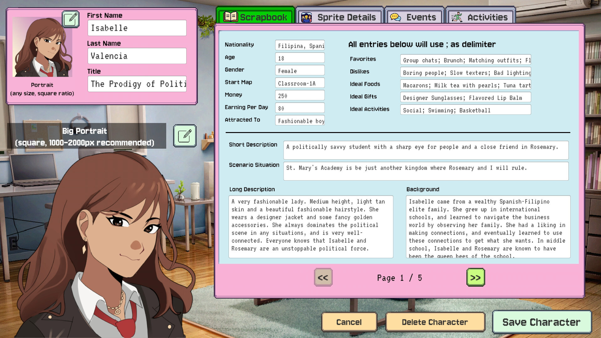Click the 'Nationality' label
The image size is (601, 338).
pyautogui.click(x=239, y=44)
